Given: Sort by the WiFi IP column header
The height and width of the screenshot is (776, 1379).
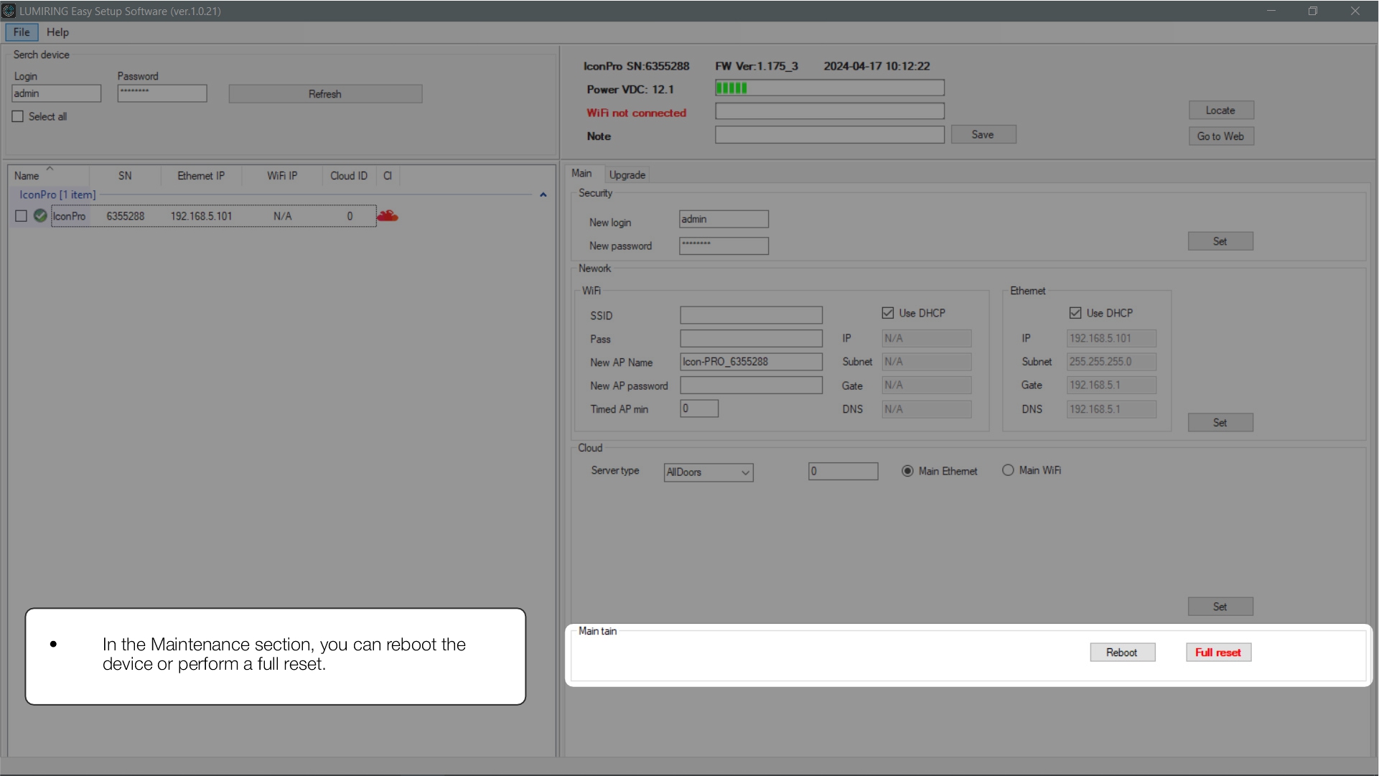Looking at the screenshot, I should point(282,176).
